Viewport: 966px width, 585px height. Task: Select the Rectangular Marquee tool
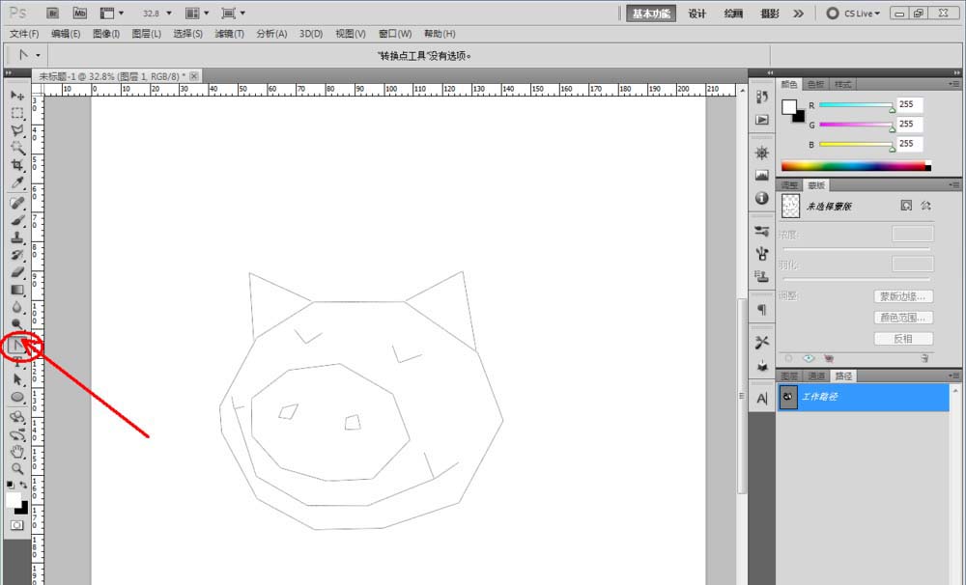[17, 113]
